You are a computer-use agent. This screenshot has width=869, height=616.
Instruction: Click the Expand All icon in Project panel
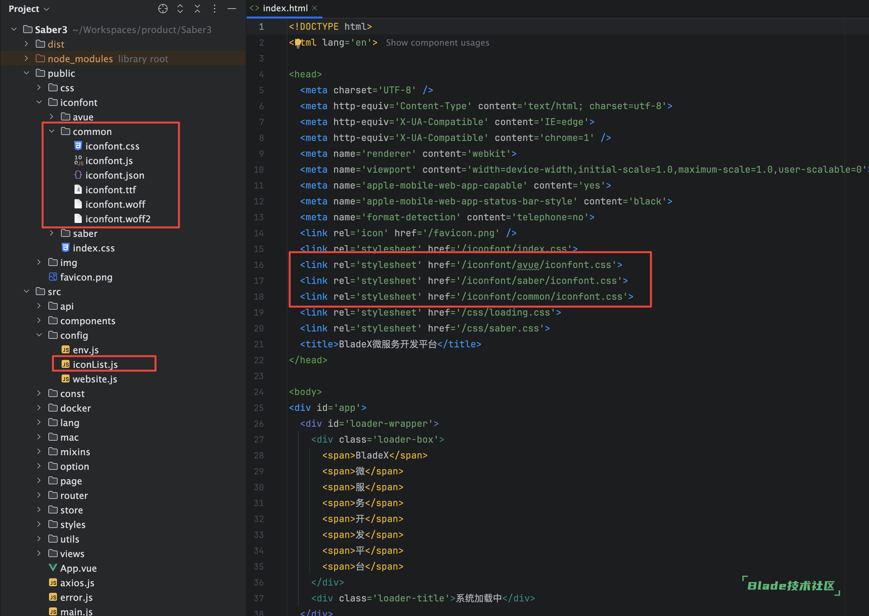tap(180, 9)
